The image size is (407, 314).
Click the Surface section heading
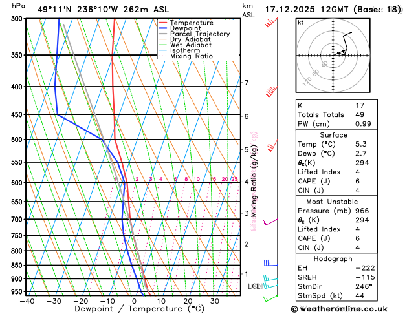click(333, 135)
